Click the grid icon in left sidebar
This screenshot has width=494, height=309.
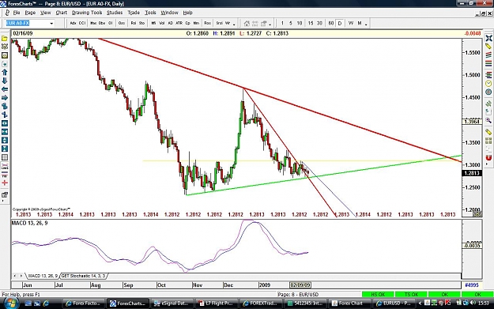click(x=5, y=157)
